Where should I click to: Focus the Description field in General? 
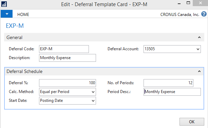click(68, 58)
